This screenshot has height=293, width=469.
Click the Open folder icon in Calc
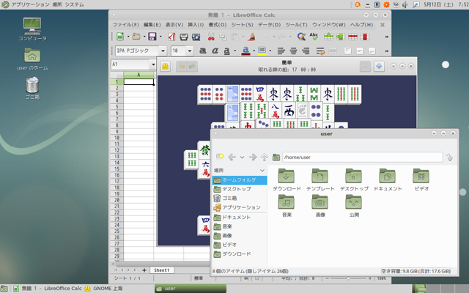(x=136, y=37)
